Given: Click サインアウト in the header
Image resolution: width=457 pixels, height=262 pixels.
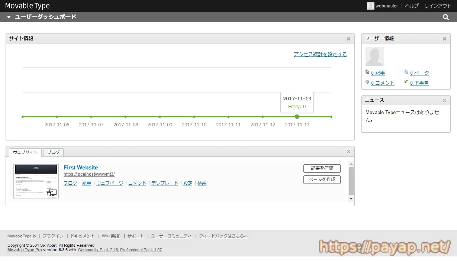Looking at the screenshot, I should (x=438, y=6).
